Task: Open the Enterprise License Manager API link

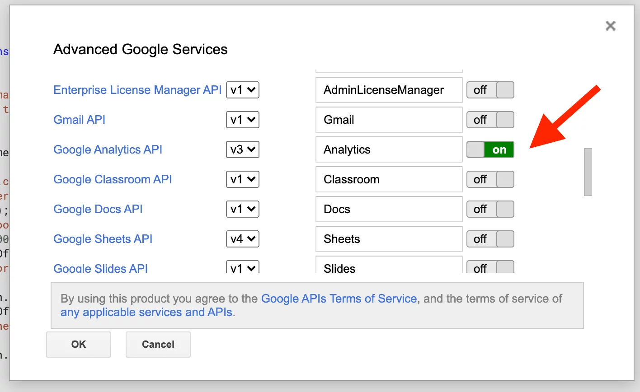Action: tap(137, 90)
